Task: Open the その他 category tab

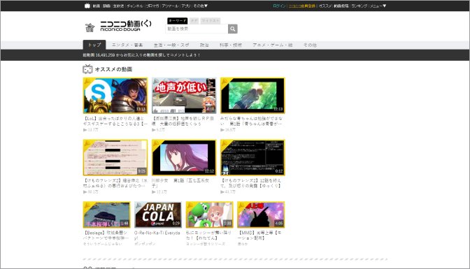Action: point(310,45)
